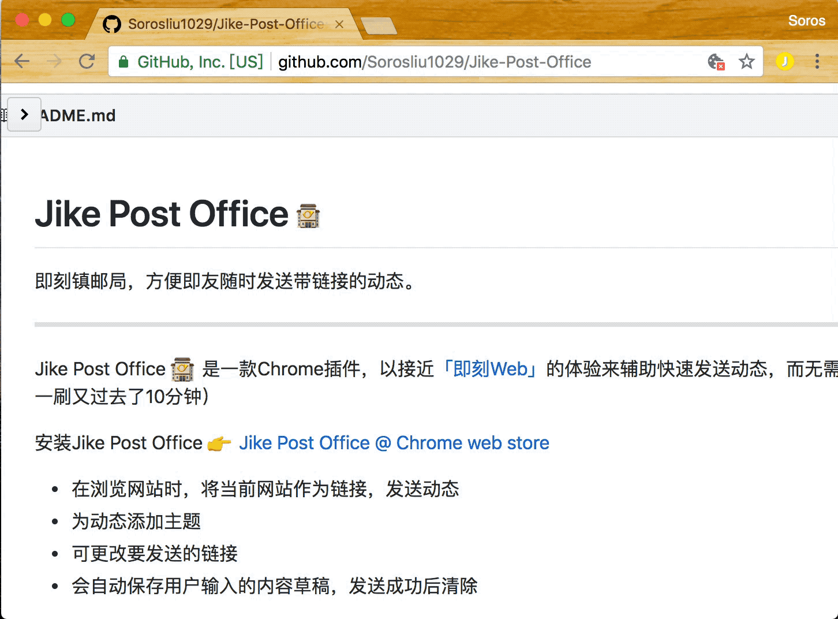Viewport: 838px width, 619px height.
Task: Click the Soros profile name button
Action: 806,21
